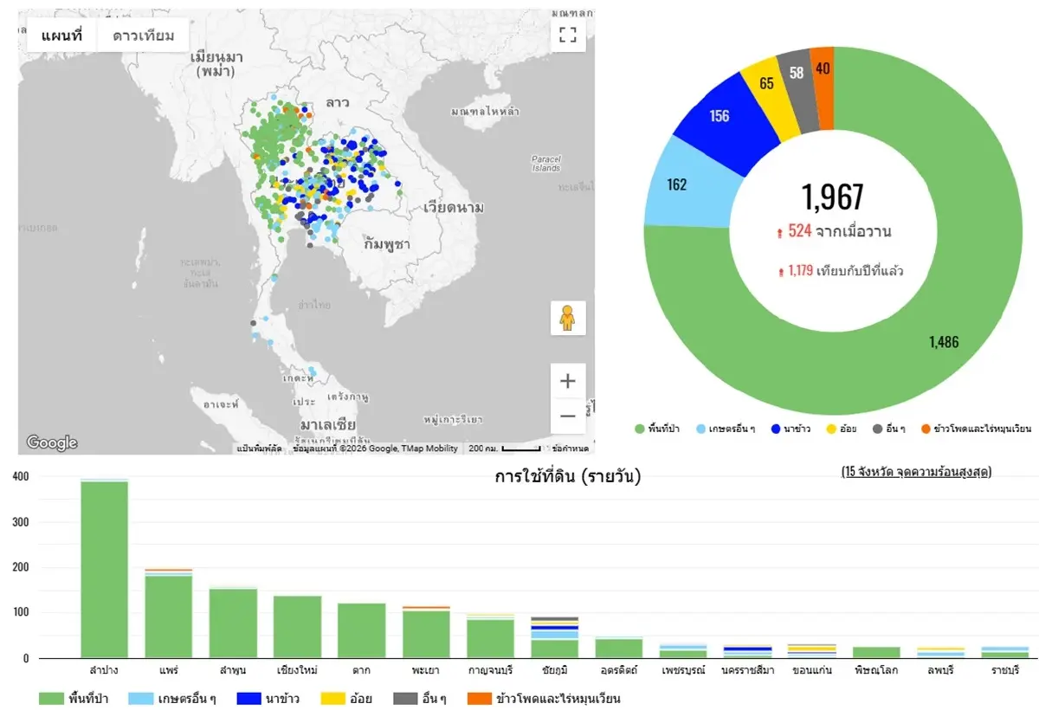Image resolution: width=1039 pixels, height=710 pixels.
Task: Click the นาข้าว blue swatch in the bar legend
Action: coord(251,698)
